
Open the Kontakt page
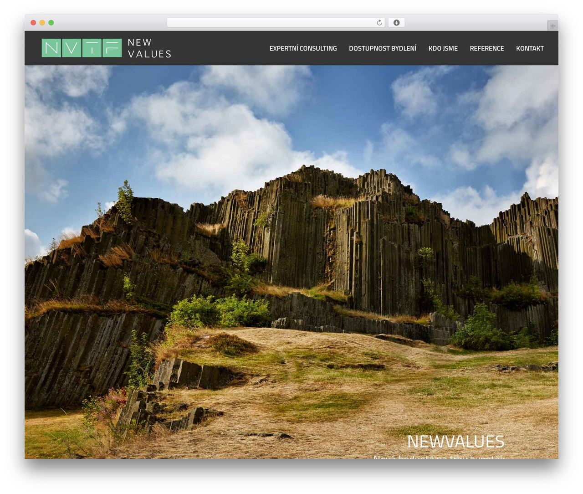530,48
